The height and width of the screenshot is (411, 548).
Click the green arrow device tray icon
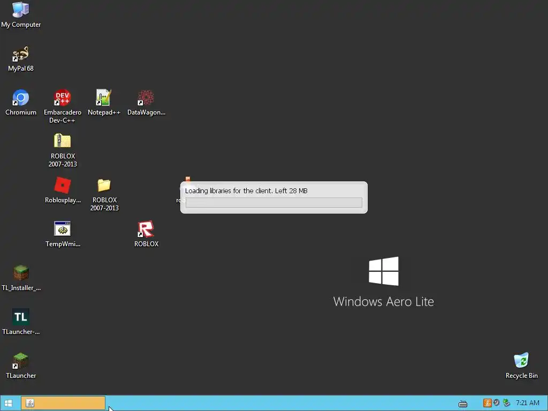pyautogui.click(x=506, y=403)
